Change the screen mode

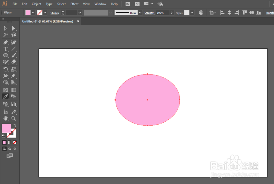[x=10, y=156]
